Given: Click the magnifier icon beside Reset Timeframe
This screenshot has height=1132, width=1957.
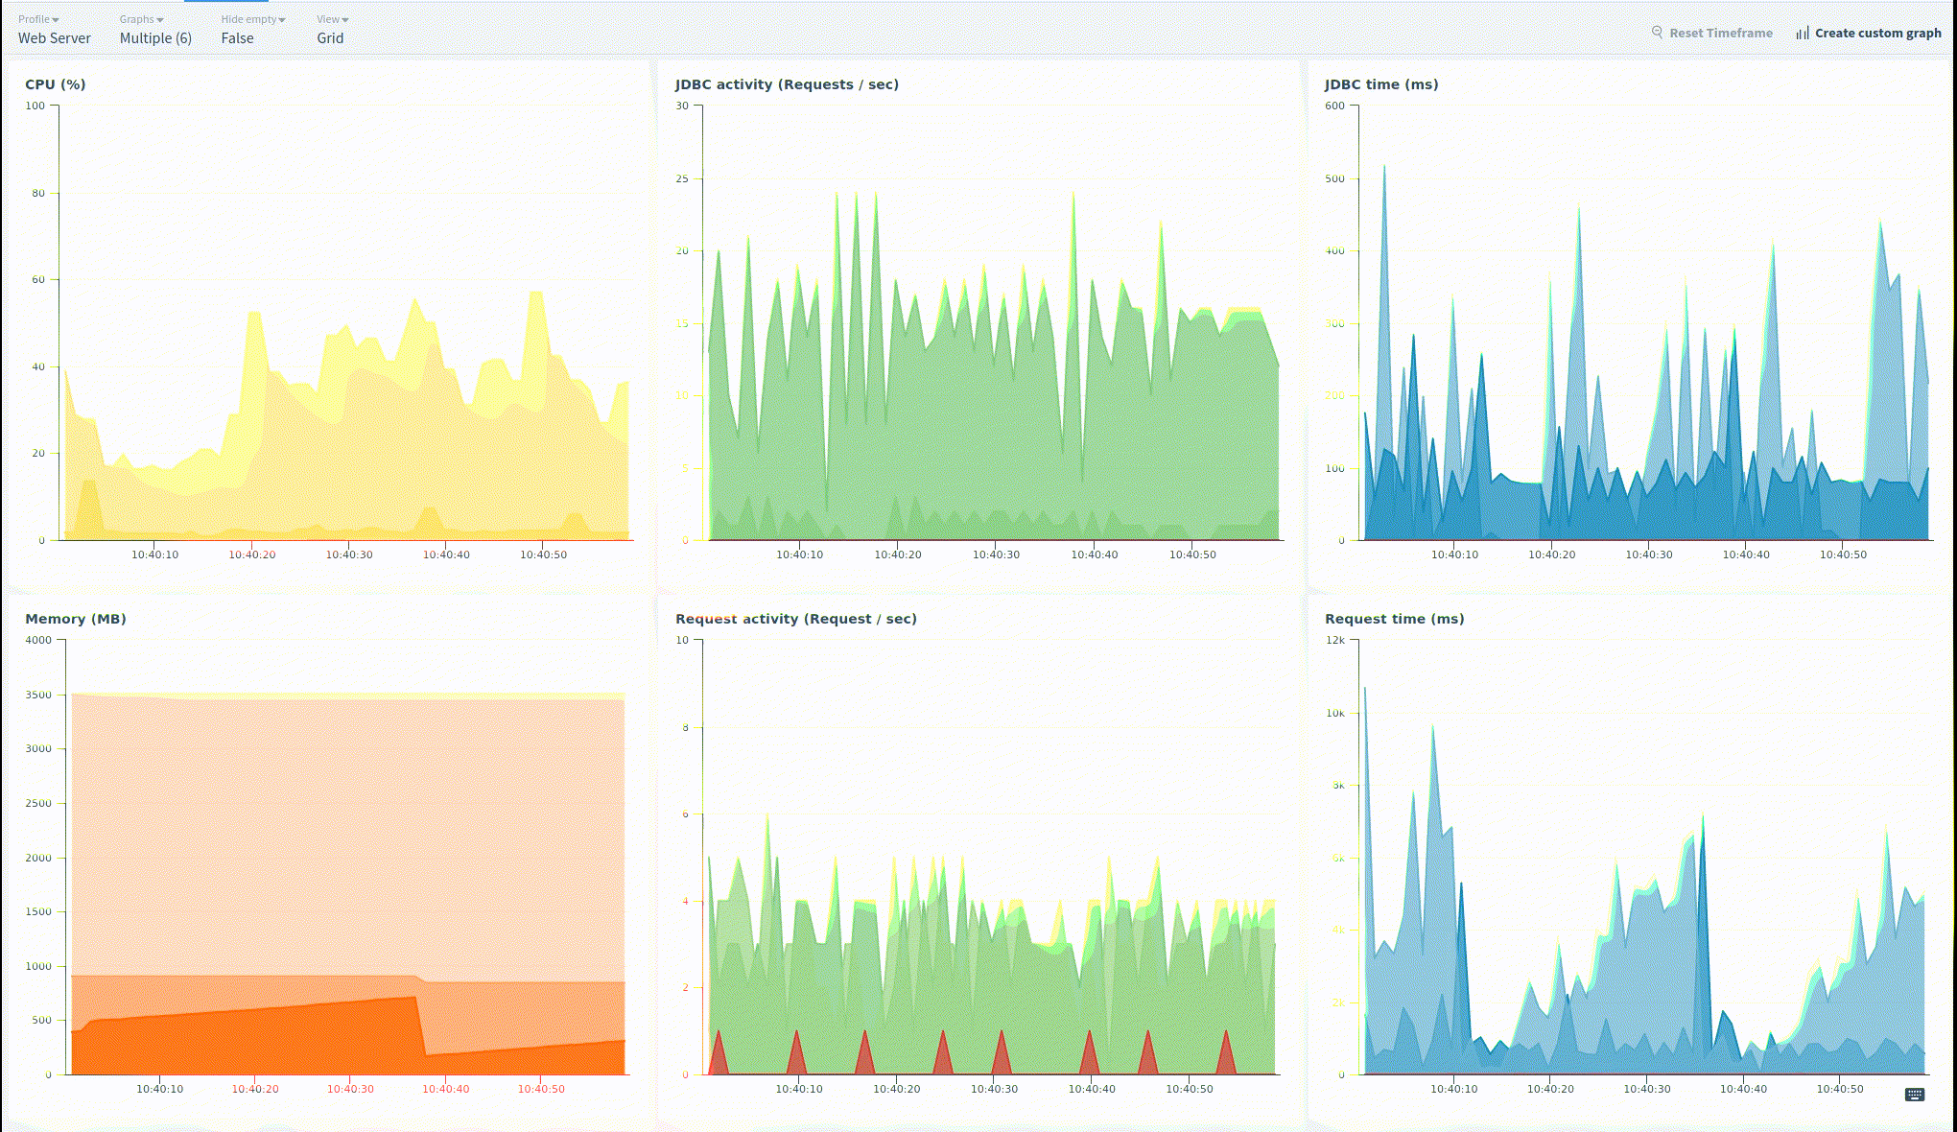Looking at the screenshot, I should click(x=1657, y=33).
